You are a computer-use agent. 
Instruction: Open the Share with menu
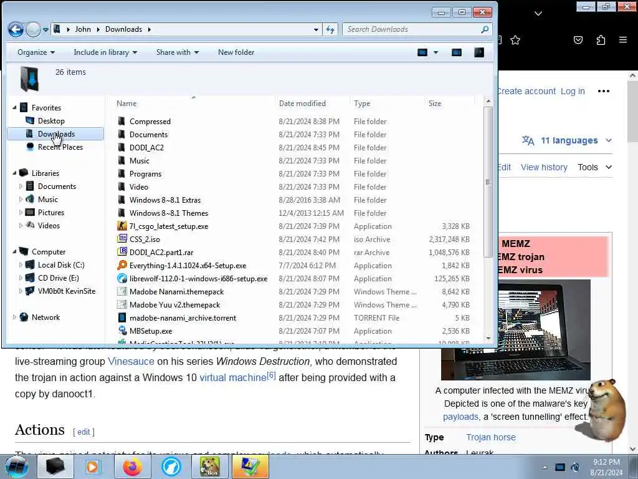coord(178,52)
